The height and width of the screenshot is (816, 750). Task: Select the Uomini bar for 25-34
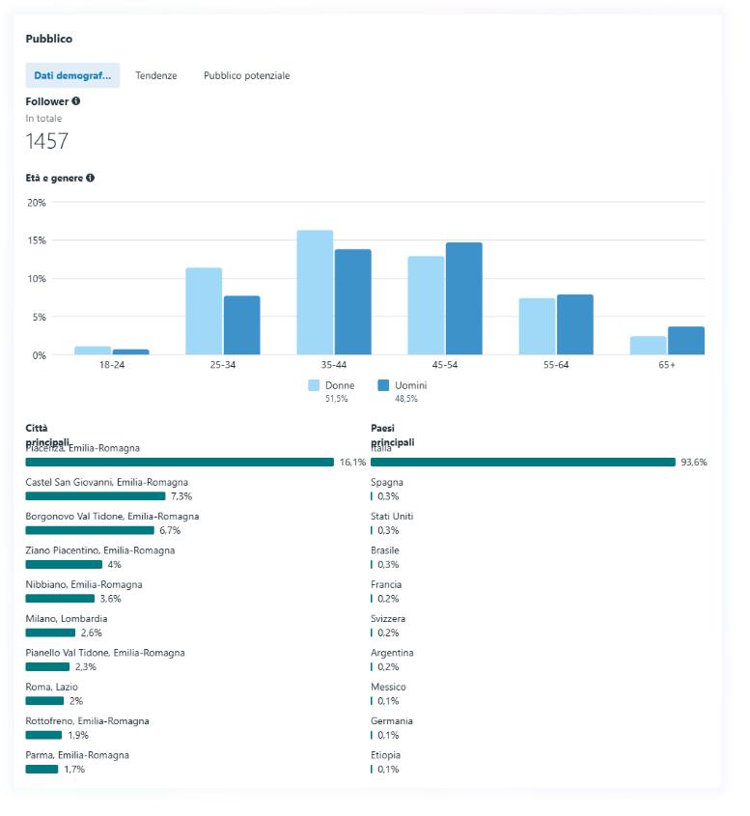[x=242, y=325]
